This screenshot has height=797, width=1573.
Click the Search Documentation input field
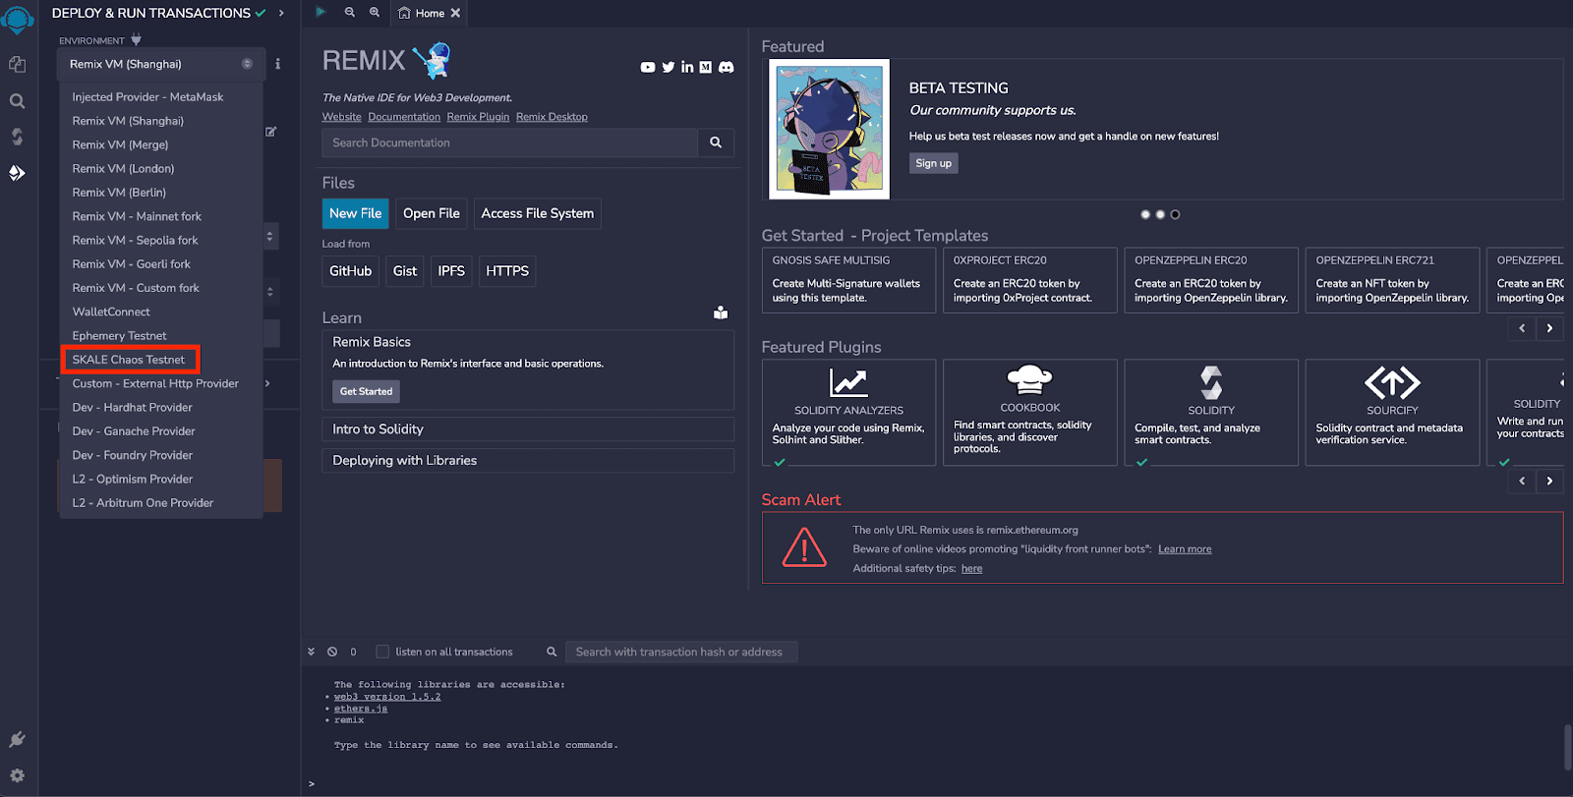coord(509,142)
